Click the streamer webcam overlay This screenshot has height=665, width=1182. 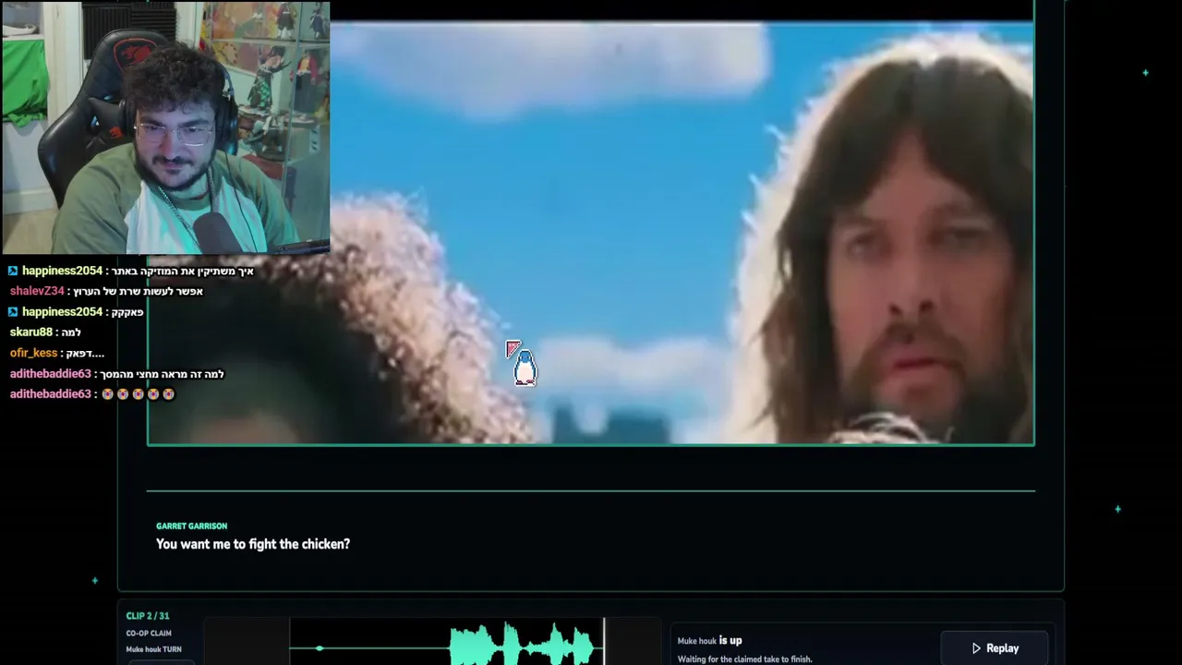(x=165, y=127)
